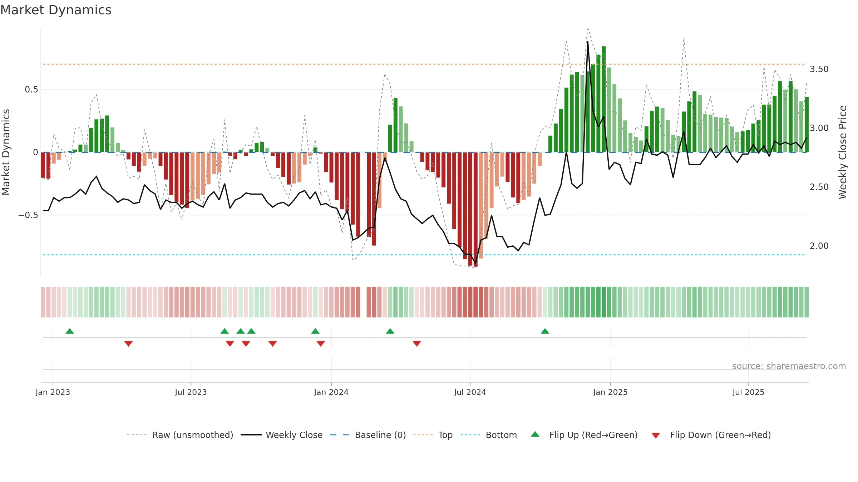Click the Weekly Close Price axis title

point(843,152)
